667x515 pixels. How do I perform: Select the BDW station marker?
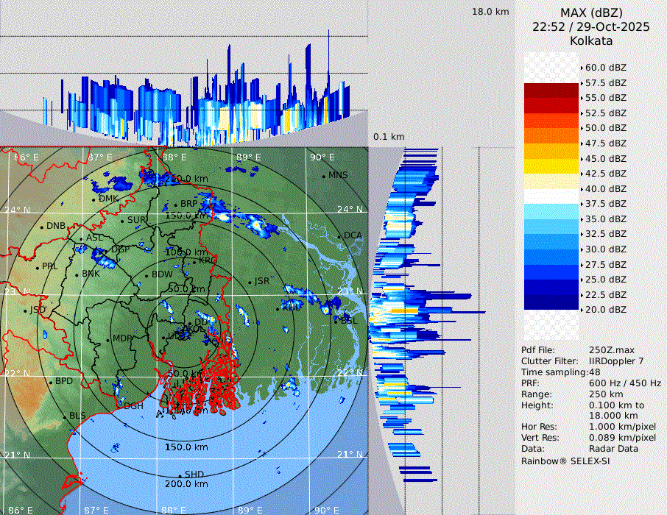click(x=147, y=275)
